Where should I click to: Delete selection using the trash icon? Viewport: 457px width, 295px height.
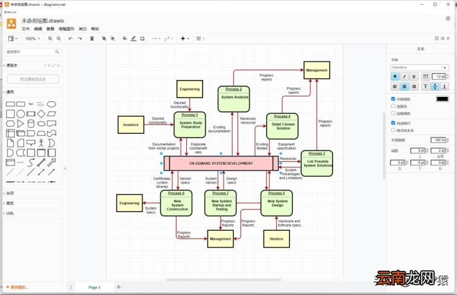(x=92, y=39)
